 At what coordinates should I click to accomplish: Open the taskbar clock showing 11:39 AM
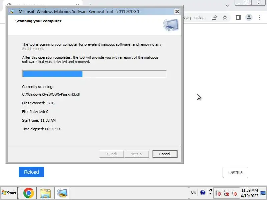(249, 193)
